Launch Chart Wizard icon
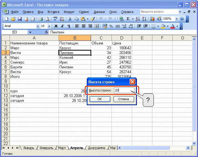 pos(152,19)
